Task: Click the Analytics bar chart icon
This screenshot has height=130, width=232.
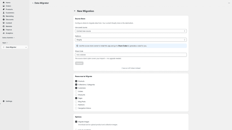Action: tap(4, 33)
